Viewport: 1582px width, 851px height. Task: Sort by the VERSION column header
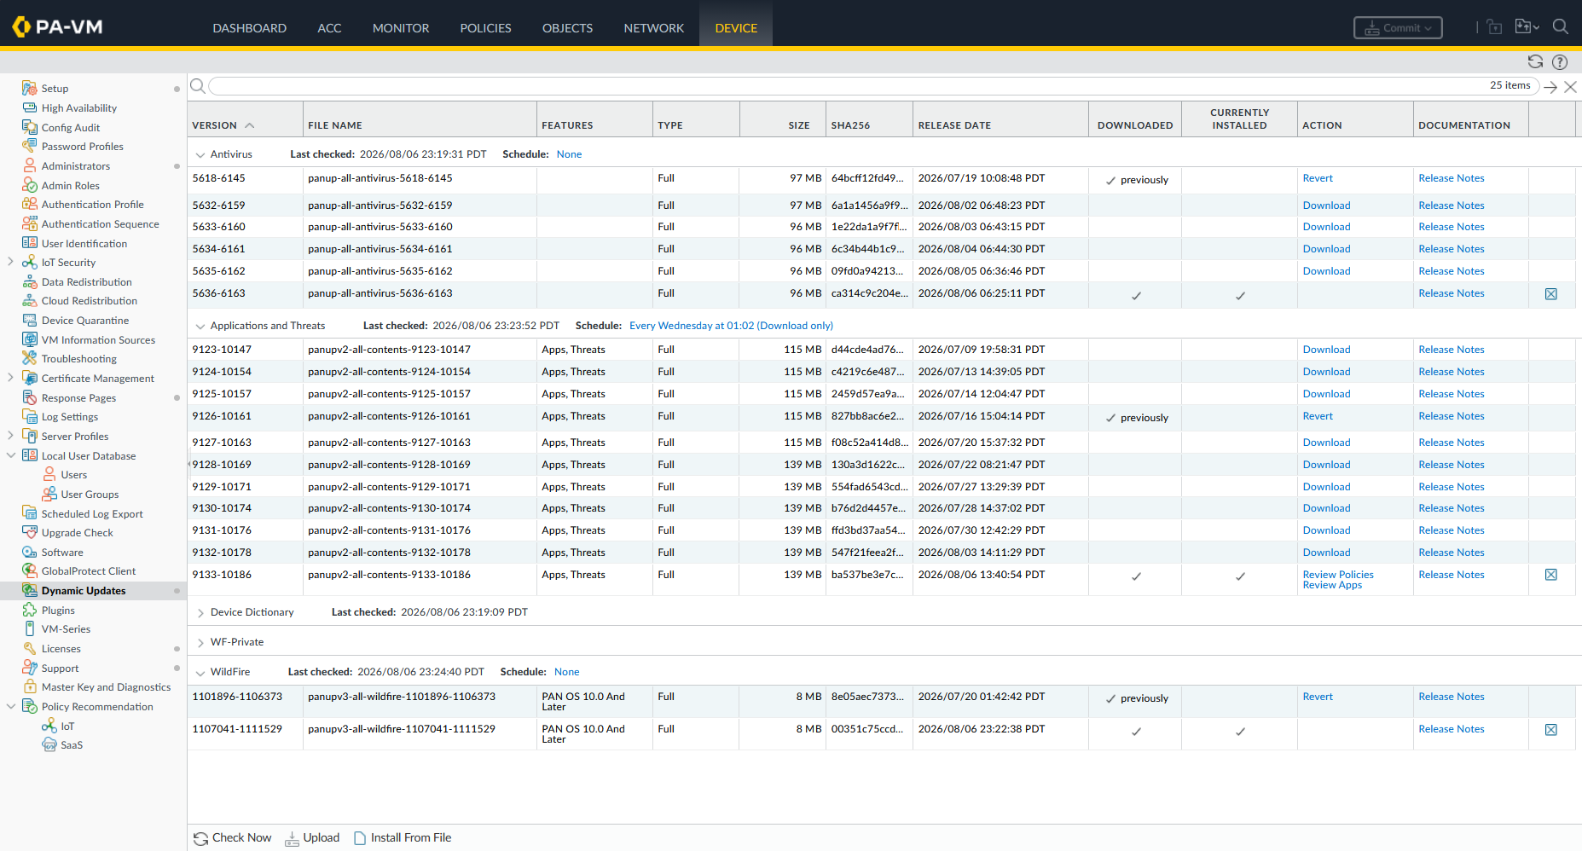pos(214,125)
